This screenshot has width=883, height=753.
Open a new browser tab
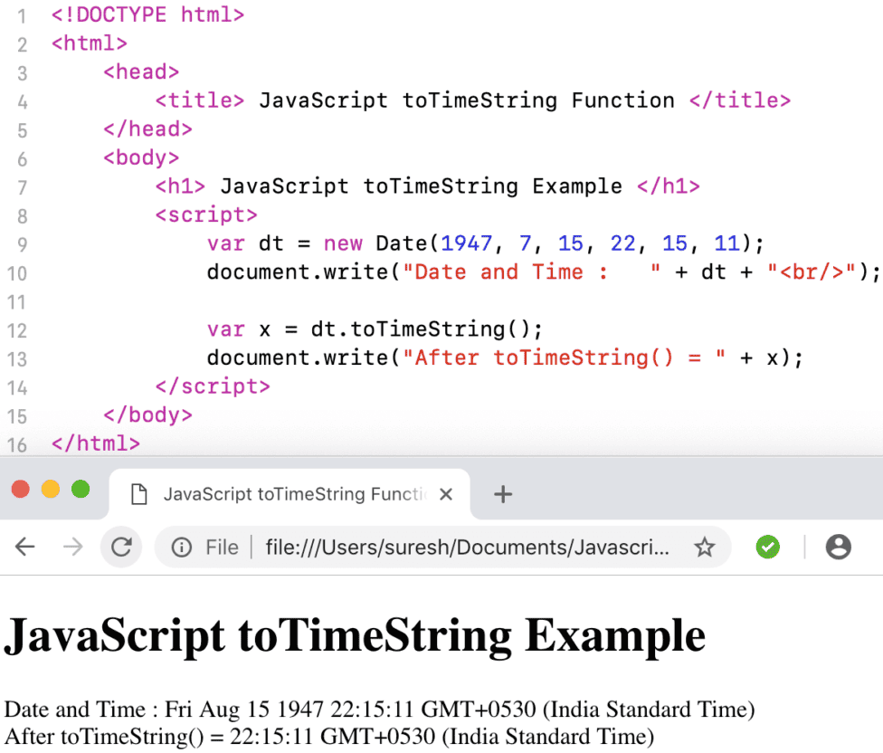pos(501,493)
